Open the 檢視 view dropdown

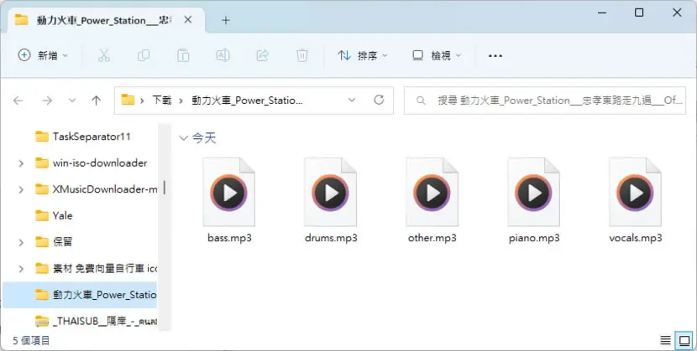point(437,55)
